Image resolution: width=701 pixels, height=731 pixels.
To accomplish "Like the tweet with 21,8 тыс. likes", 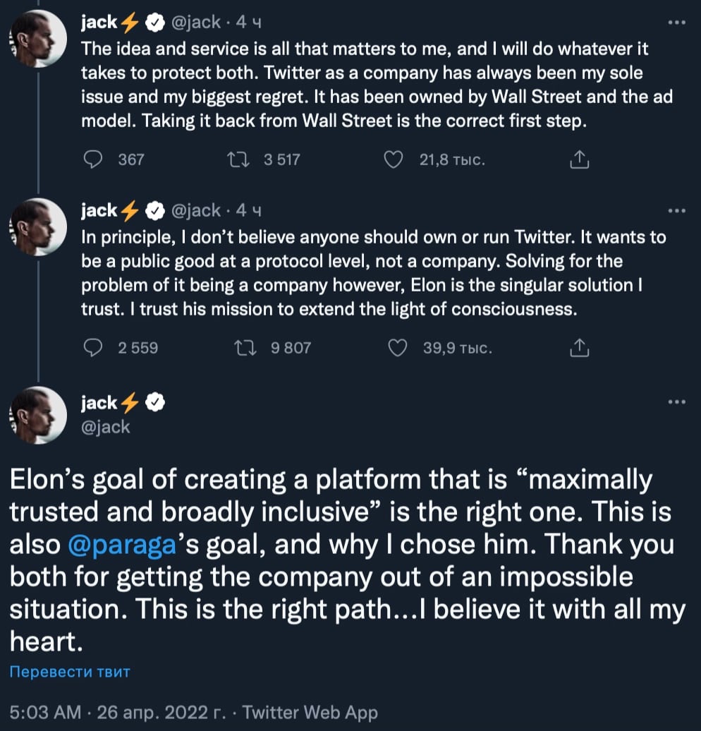I will coord(393,160).
